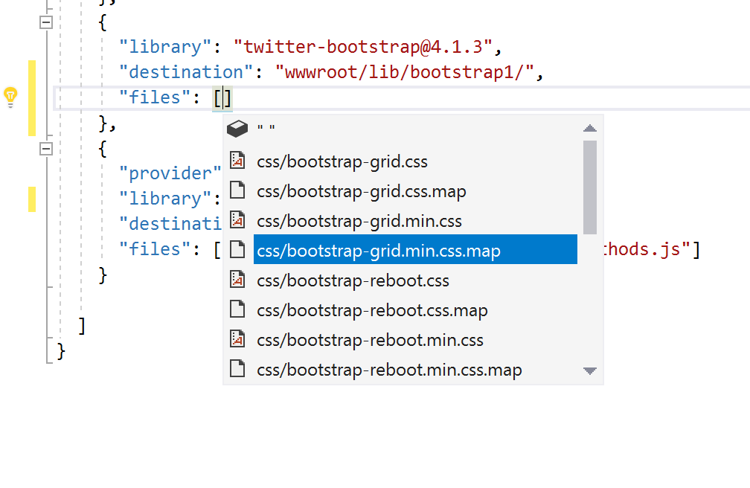Click the suggestion list scroll up arrow
Screen dimensions: 750x488
(x=590, y=128)
